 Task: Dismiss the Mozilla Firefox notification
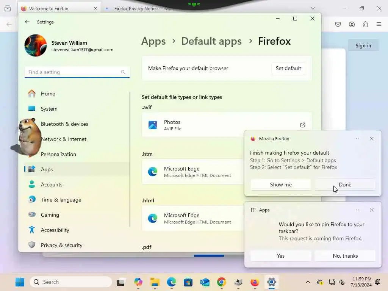click(372, 139)
